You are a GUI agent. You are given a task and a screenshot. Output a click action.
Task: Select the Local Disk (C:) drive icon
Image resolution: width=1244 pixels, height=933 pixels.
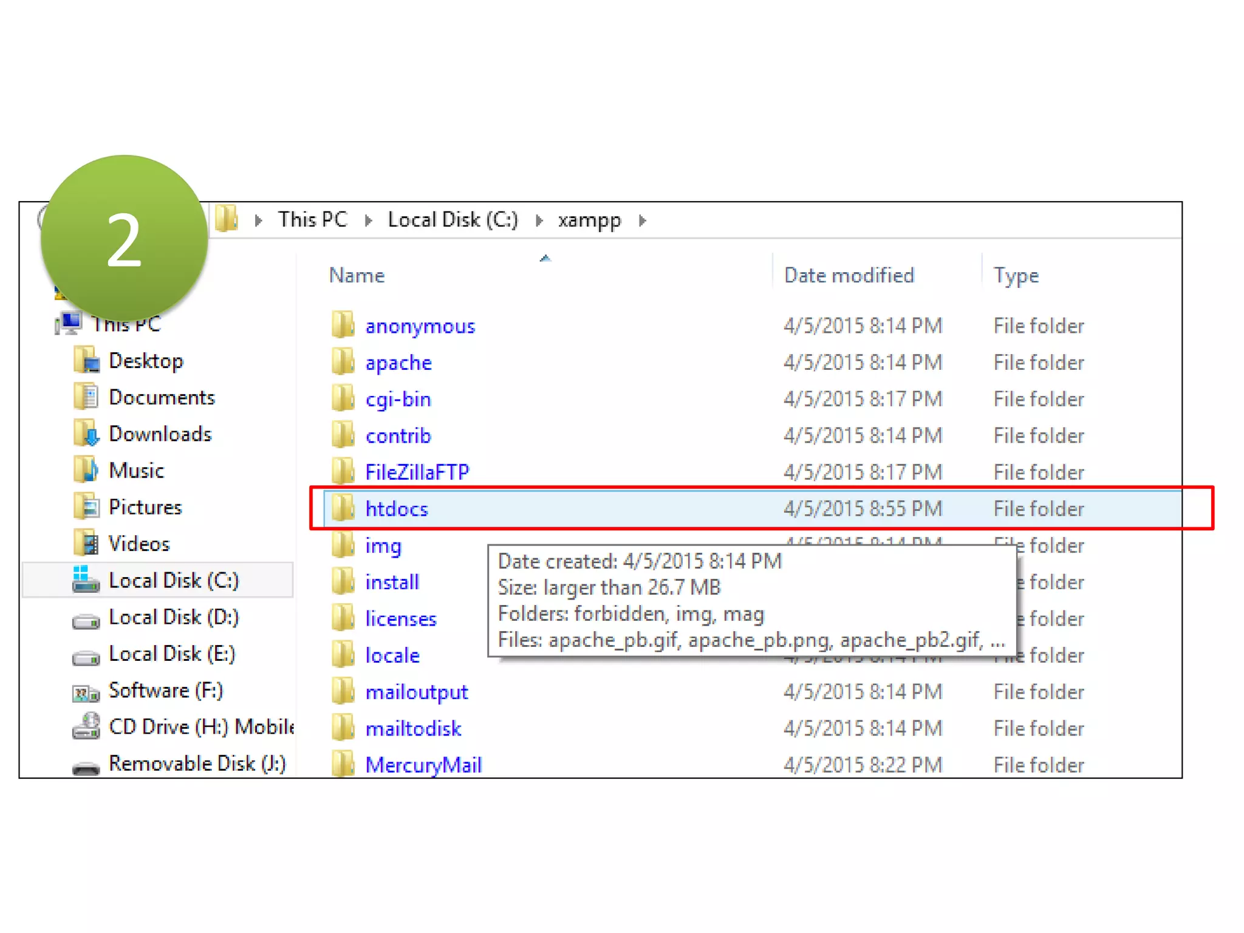(x=86, y=580)
